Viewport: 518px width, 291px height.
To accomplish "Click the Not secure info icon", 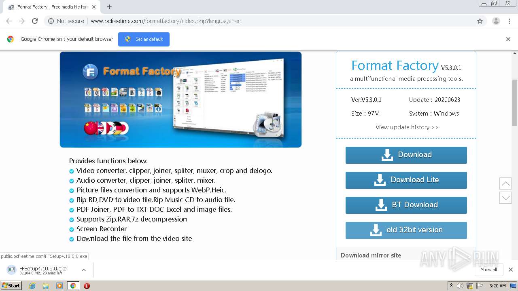I will coord(51,21).
